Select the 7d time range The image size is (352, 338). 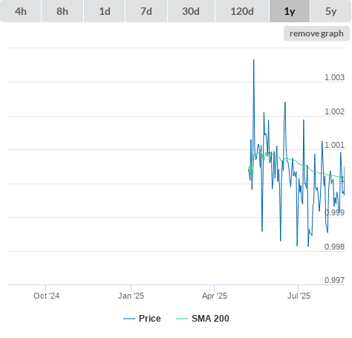pyautogui.click(x=146, y=11)
